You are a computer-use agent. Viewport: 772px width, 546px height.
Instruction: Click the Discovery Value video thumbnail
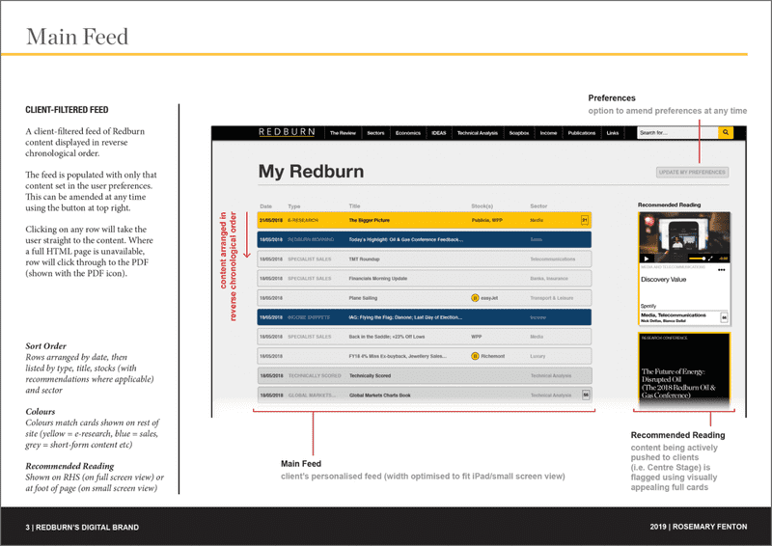point(684,238)
